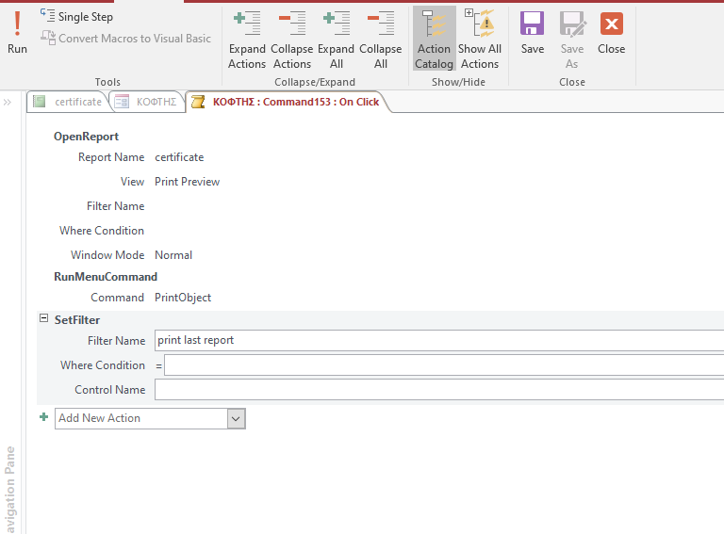Image resolution: width=724 pixels, height=534 pixels.
Task: Click the Expand Actions icon
Action: 247,23
